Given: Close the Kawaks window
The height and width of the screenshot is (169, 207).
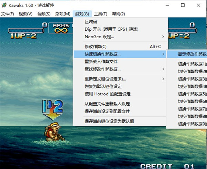Looking at the screenshot, I should pyautogui.click(x=198, y=5).
